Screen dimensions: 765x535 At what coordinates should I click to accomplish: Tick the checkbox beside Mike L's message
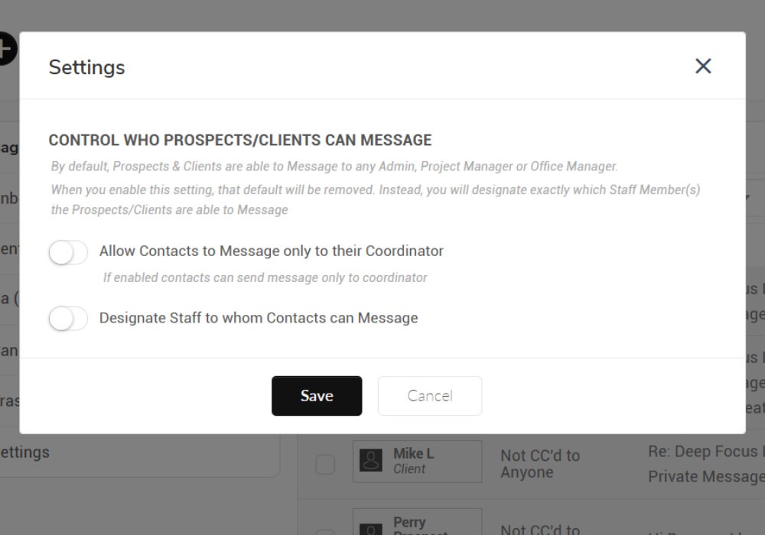325,464
